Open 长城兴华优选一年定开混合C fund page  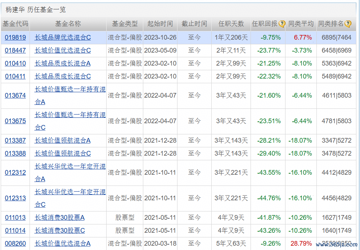pos(70,198)
